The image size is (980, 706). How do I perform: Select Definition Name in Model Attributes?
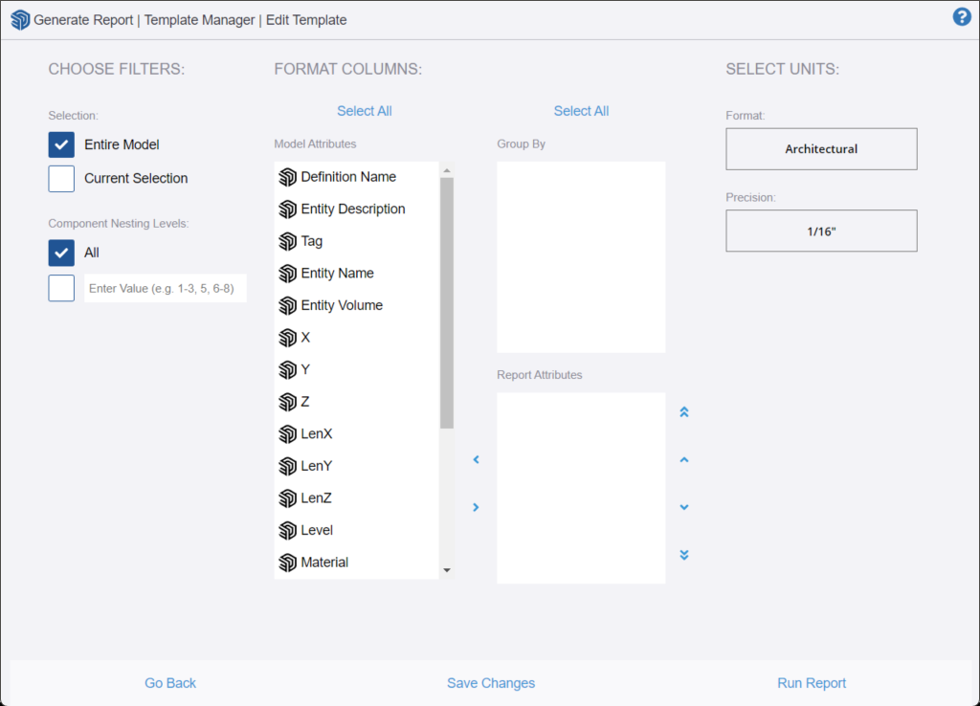coord(347,177)
